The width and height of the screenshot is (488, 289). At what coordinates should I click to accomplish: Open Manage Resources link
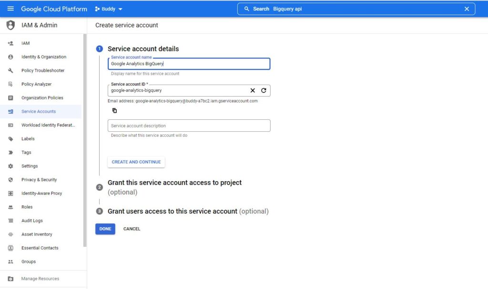click(x=41, y=279)
